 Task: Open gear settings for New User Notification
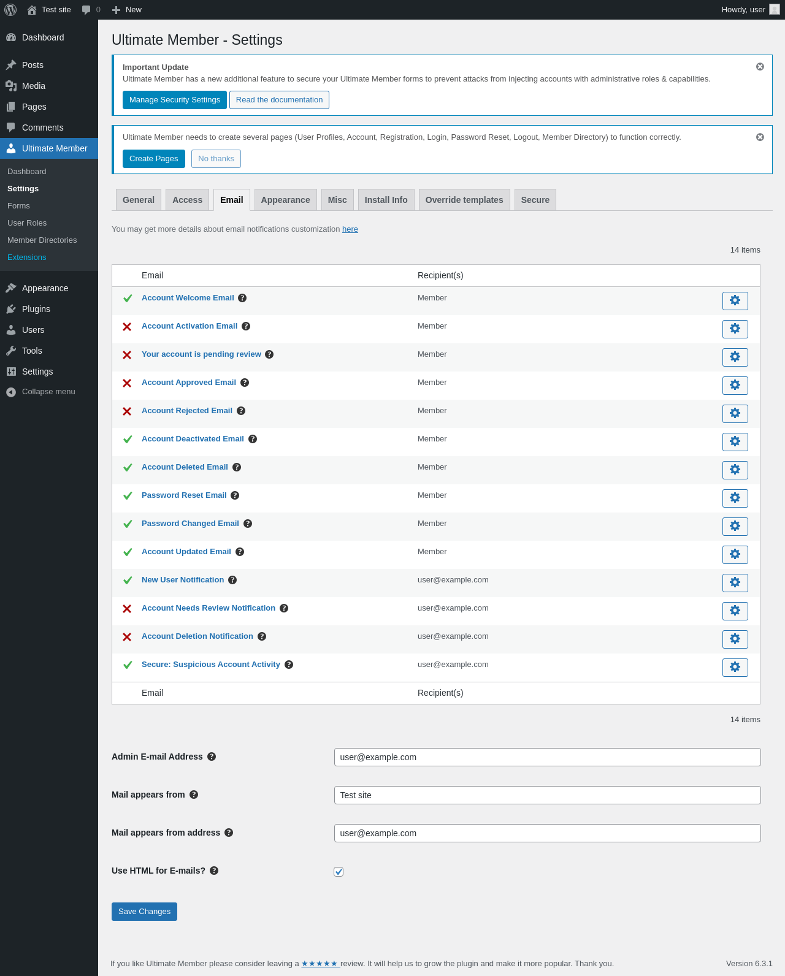(735, 582)
